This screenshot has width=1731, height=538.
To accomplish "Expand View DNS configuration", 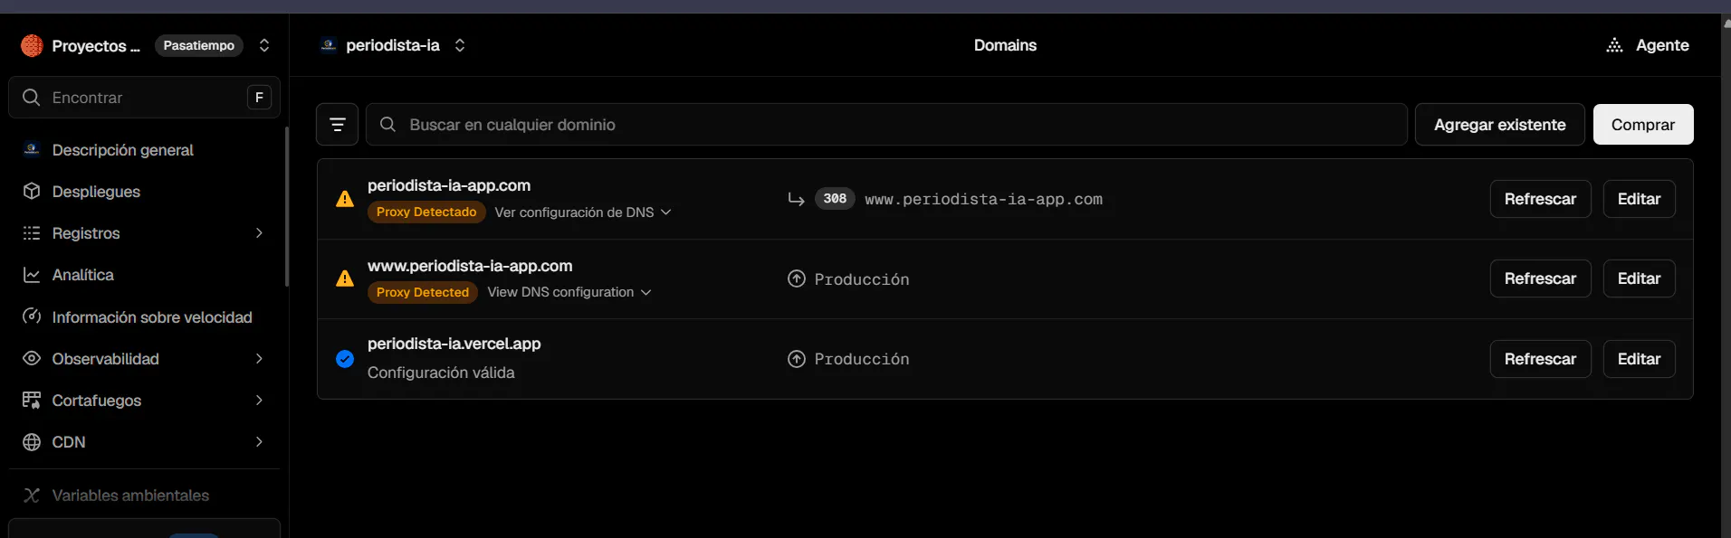I will pos(569,292).
